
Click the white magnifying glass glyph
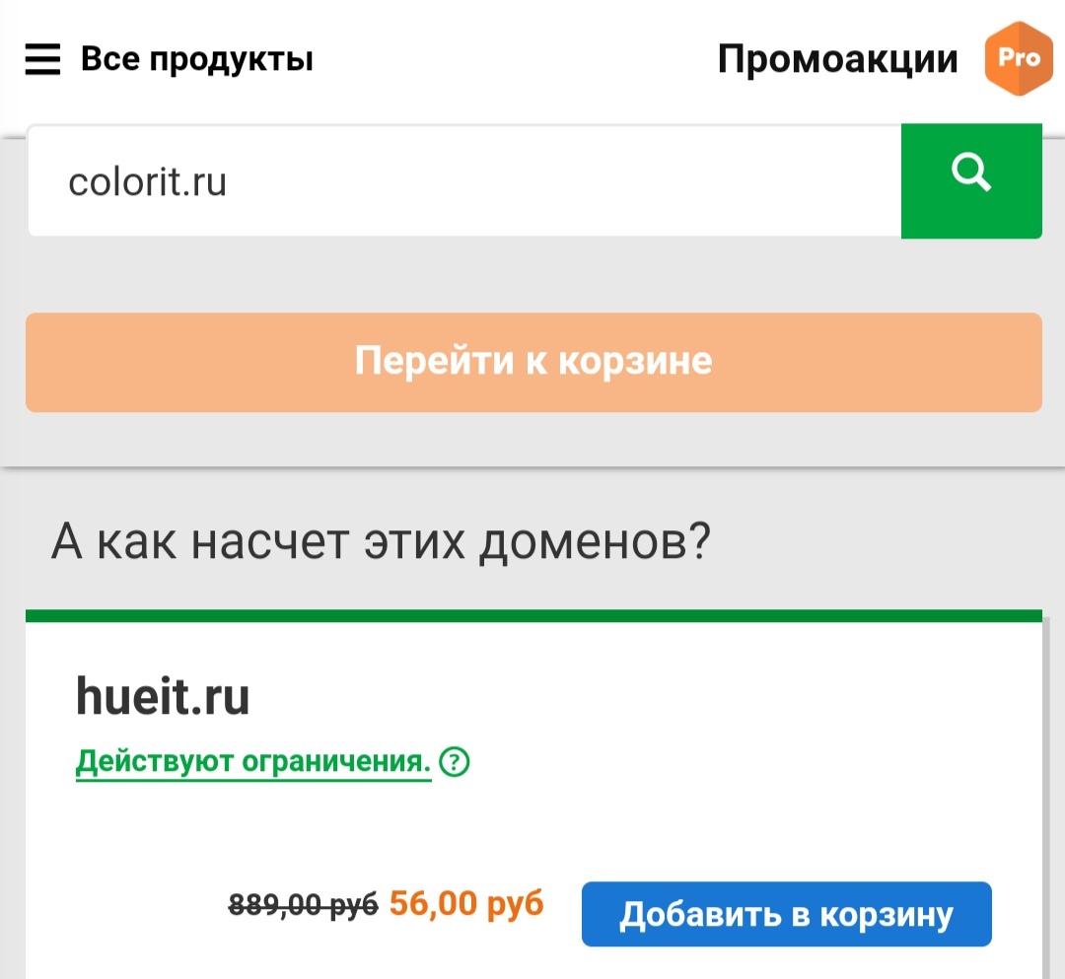970,175
